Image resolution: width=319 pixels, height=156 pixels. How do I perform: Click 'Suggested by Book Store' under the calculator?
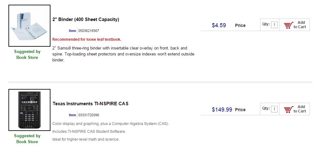(x=27, y=139)
